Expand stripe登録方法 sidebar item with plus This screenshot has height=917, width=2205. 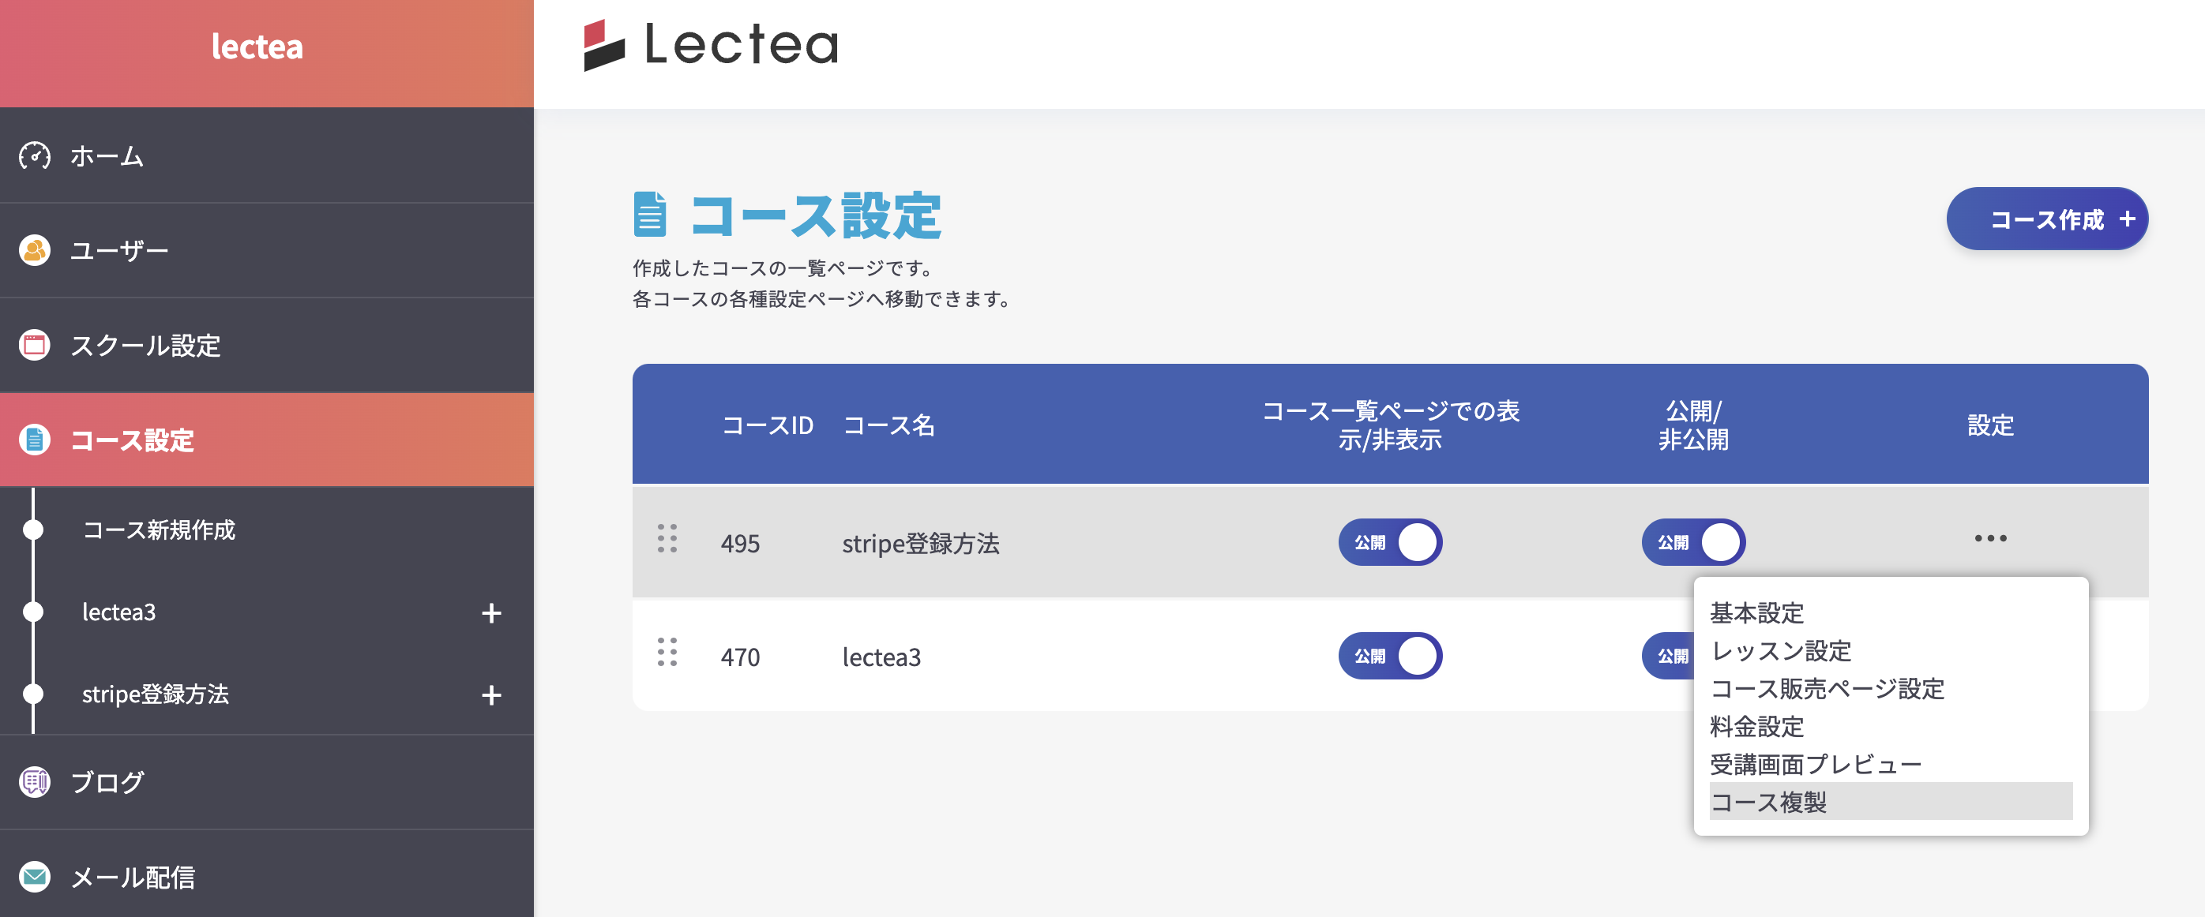coord(490,695)
